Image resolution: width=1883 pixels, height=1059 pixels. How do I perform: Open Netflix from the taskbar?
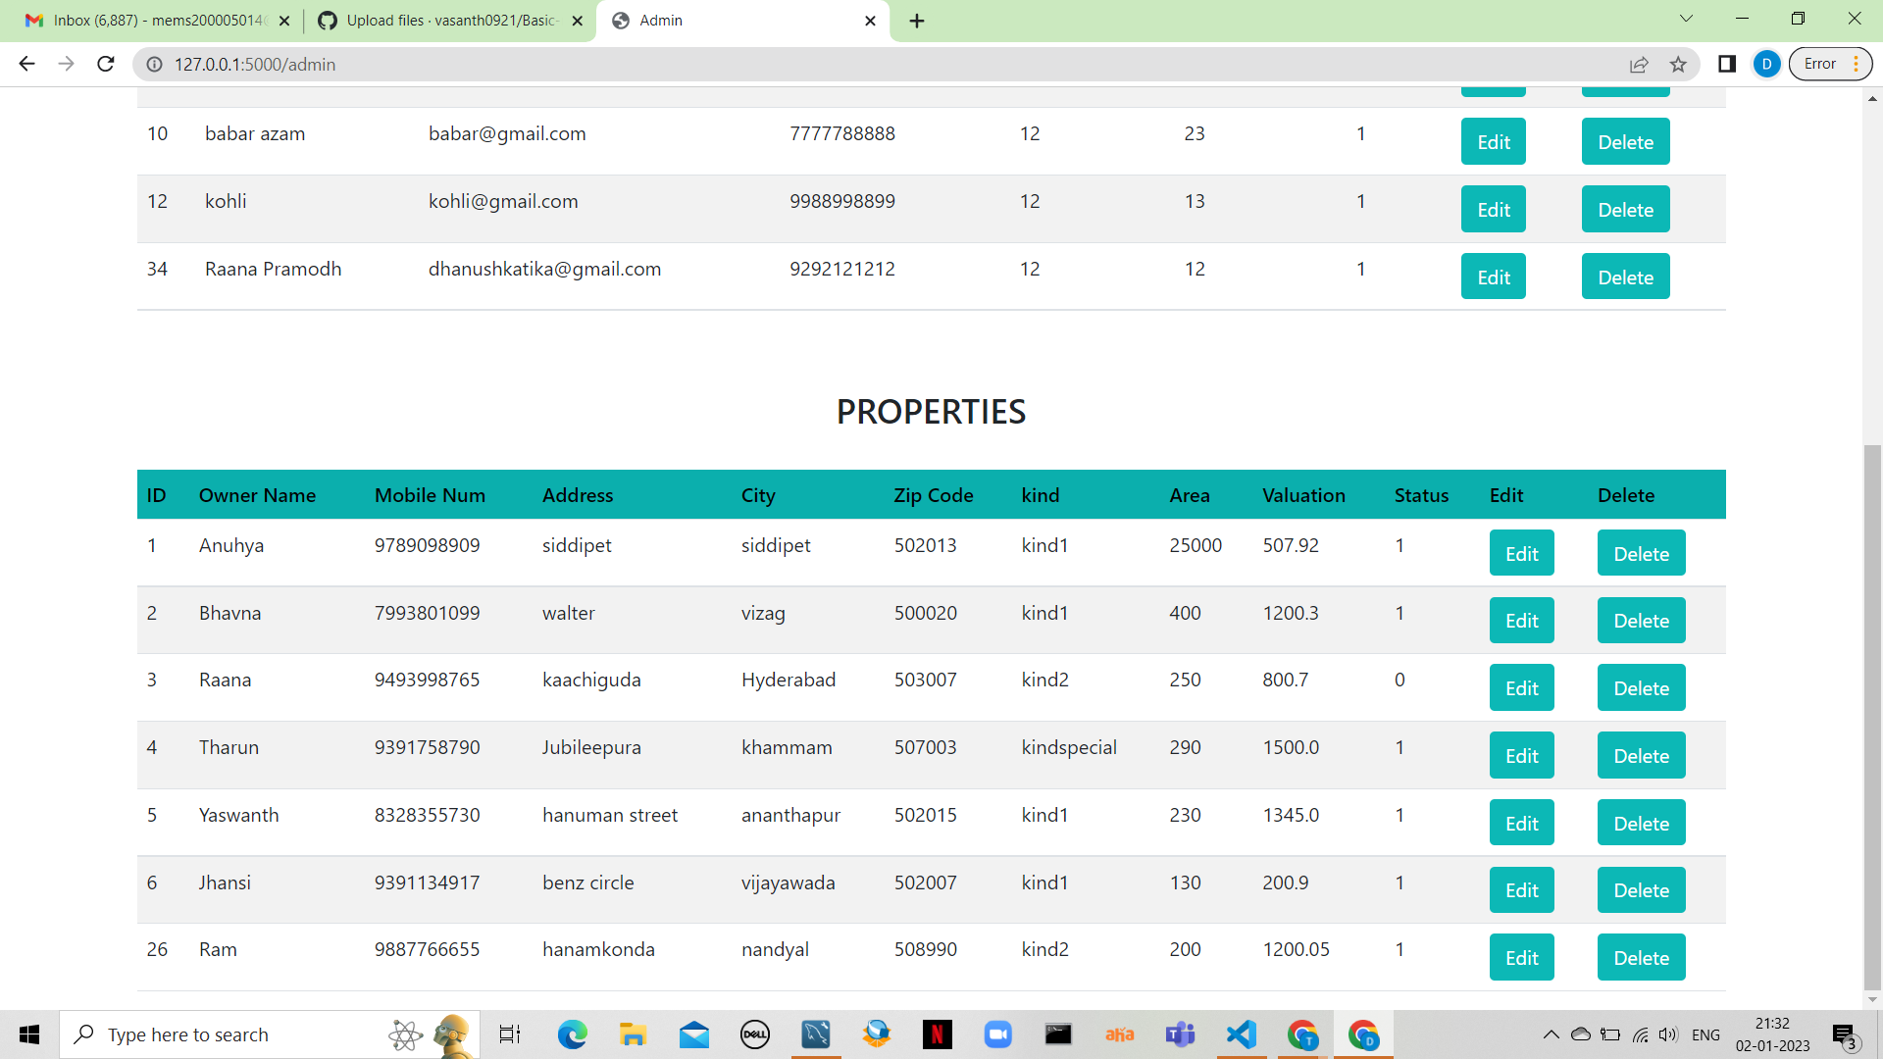point(939,1034)
